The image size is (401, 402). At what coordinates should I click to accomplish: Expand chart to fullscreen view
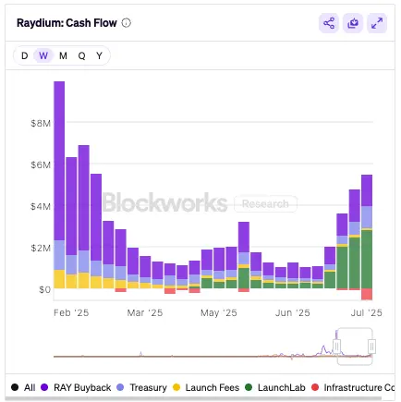(x=377, y=23)
